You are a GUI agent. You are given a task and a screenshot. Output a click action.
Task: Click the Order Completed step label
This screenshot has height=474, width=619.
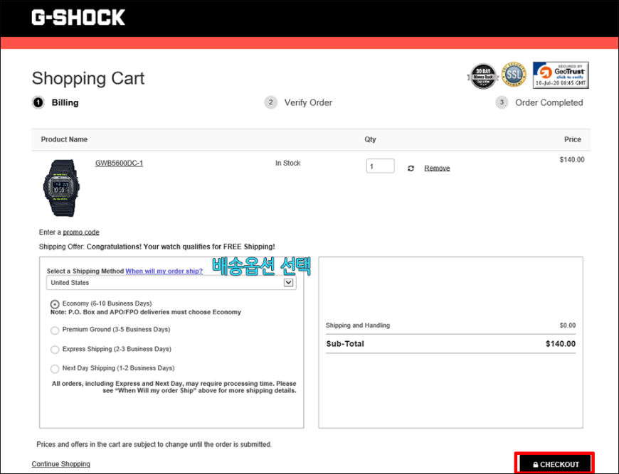549,103
